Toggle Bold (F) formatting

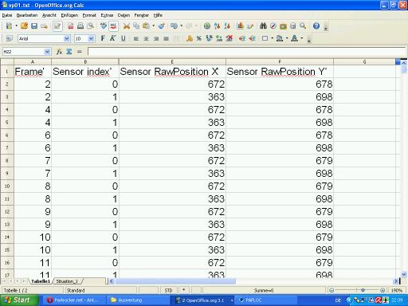(x=103, y=38)
